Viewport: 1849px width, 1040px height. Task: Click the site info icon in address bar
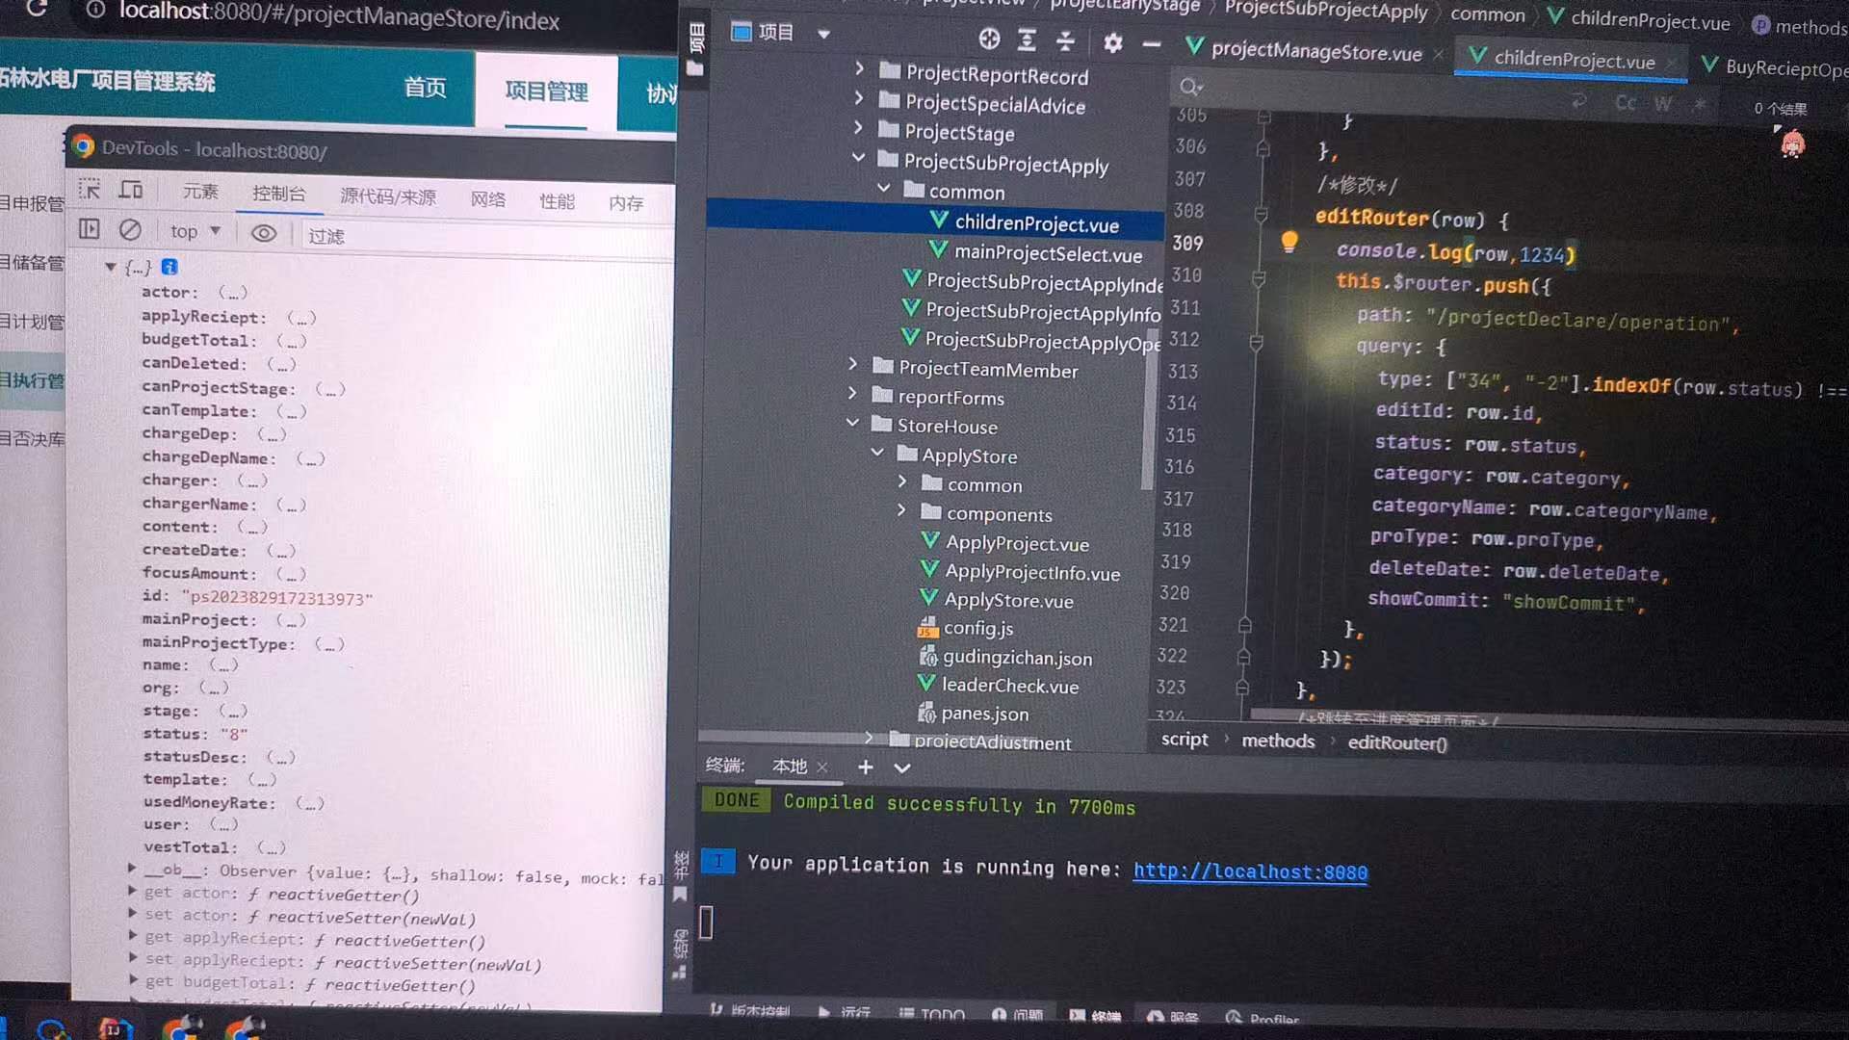95,10
